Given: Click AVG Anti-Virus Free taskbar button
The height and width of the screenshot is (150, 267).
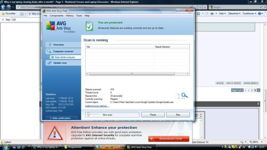Looking at the screenshot, I should pyautogui.click(x=141, y=147).
